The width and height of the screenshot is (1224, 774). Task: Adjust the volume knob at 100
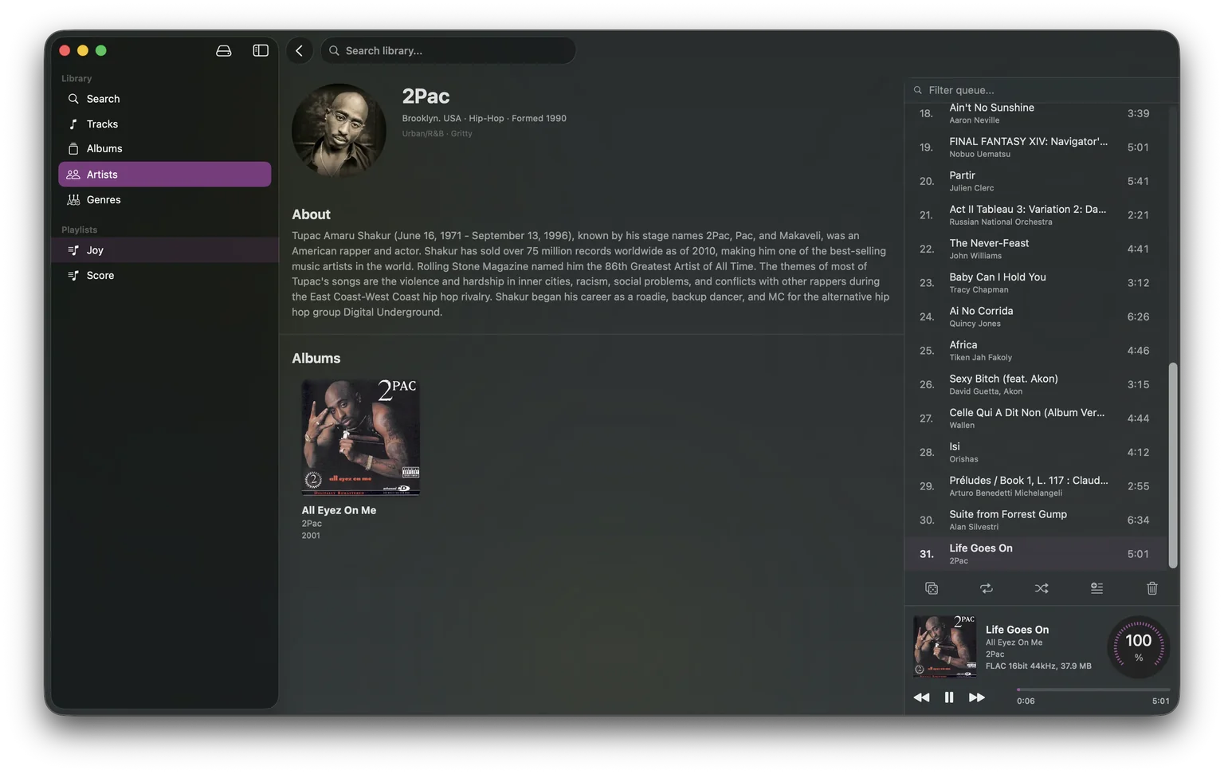click(x=1138, y=646)
